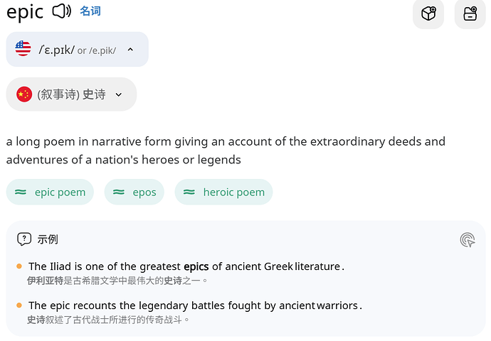Click the Chinese translation 伊利亚特 line
491x341 pixels.
[x=117, y=281]
